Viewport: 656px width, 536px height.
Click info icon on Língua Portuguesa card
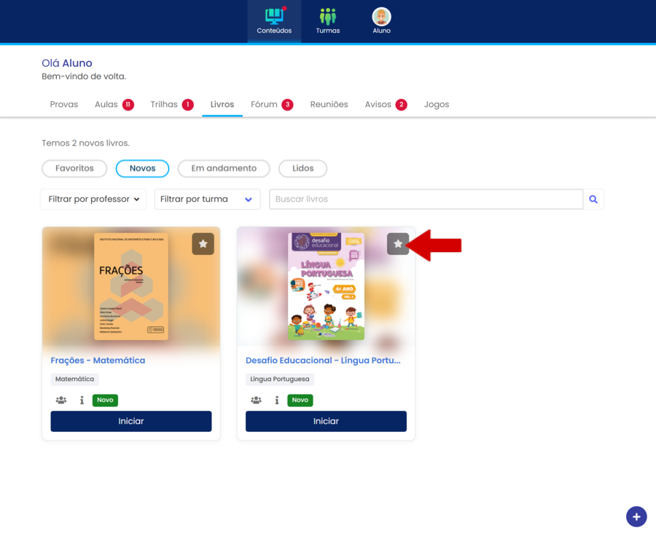point(277,401)
